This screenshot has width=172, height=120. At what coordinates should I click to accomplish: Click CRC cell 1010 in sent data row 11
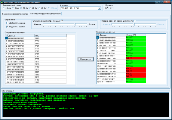coord(51,64)
